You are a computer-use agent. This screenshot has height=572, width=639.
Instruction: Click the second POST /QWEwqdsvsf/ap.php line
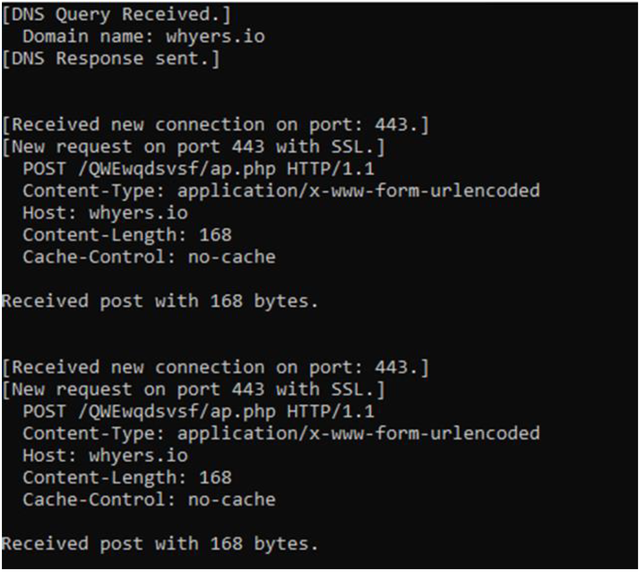tap(198, 412)
